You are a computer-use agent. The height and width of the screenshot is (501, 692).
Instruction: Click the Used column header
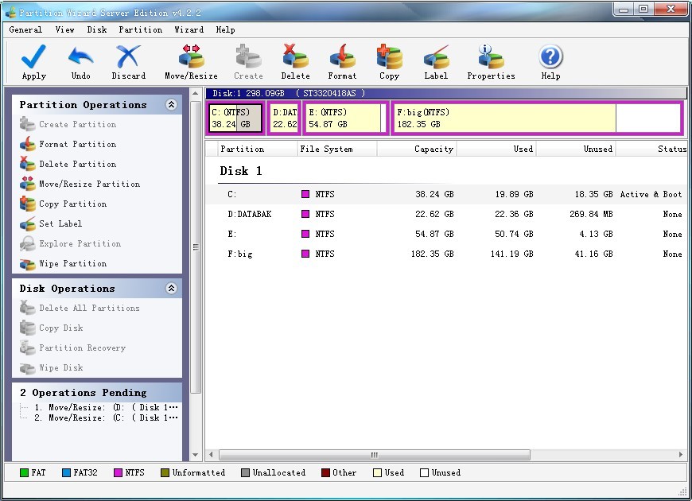pos(496,149)
